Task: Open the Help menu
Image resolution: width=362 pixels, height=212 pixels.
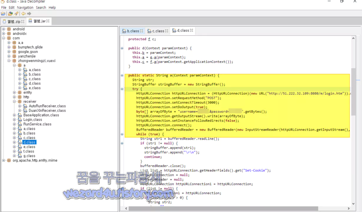Action: (52, 8)
